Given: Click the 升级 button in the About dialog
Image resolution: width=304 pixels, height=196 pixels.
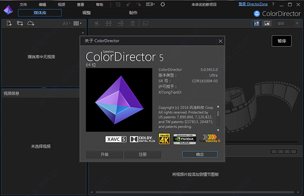Looking at the screenshot, I should coord(104,155).
